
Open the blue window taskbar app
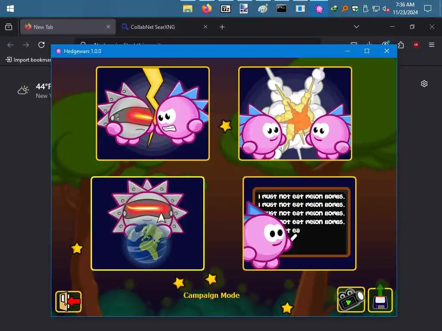click(x=300, y=9)
